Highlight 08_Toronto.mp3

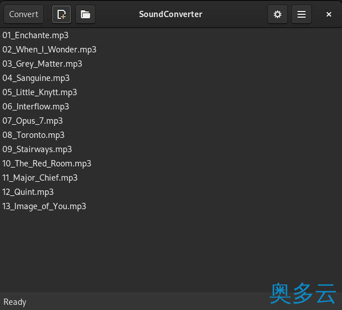[x=171, y=135]
